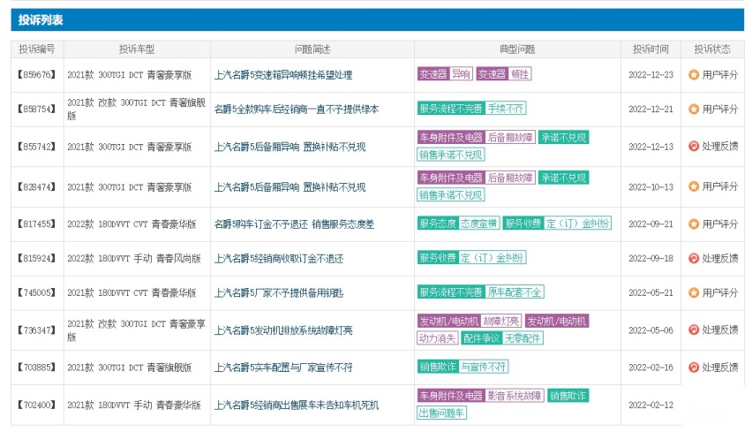Click model 2022款 180DVVT 手动 青春风尚版
The width and height of the screenshot is (752, 432).
(134, 259)
